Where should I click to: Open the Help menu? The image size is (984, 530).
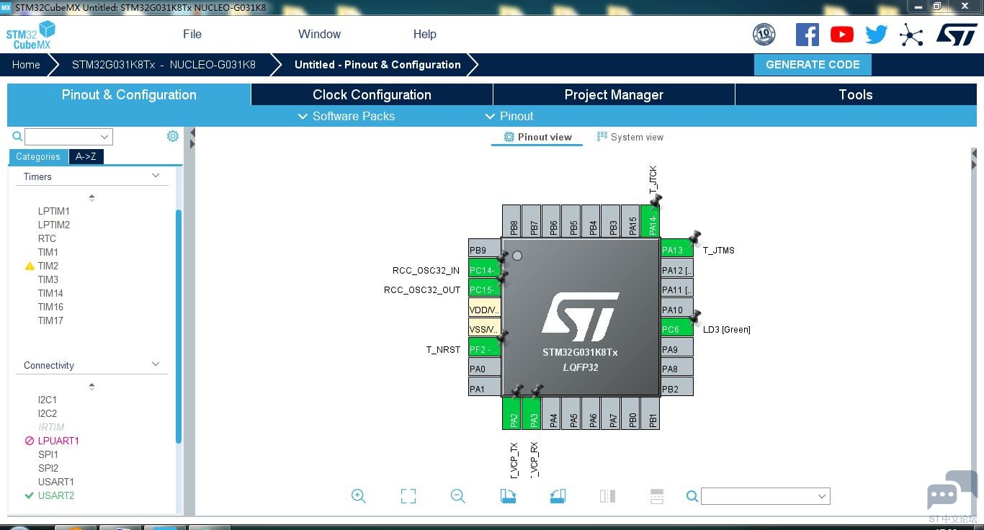point(425,34)
